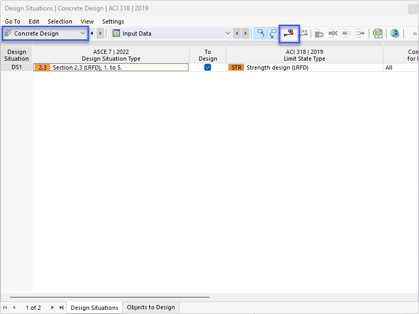Expand toolbar overflow chevron
This screenshot has width=419, height=314.
point(415,33)
